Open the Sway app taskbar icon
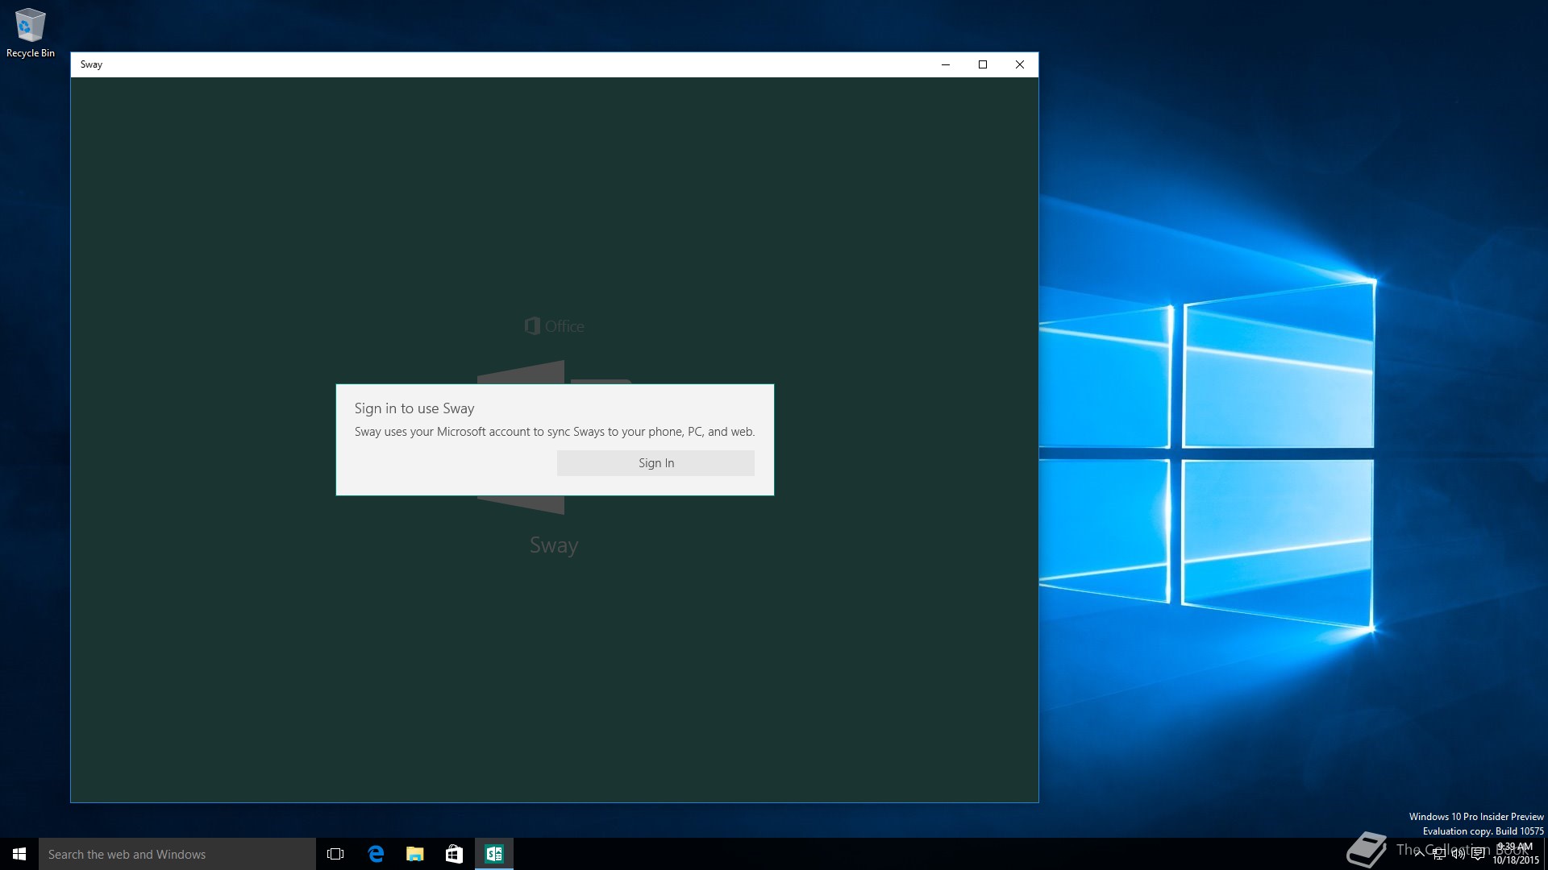 point(493,854)
